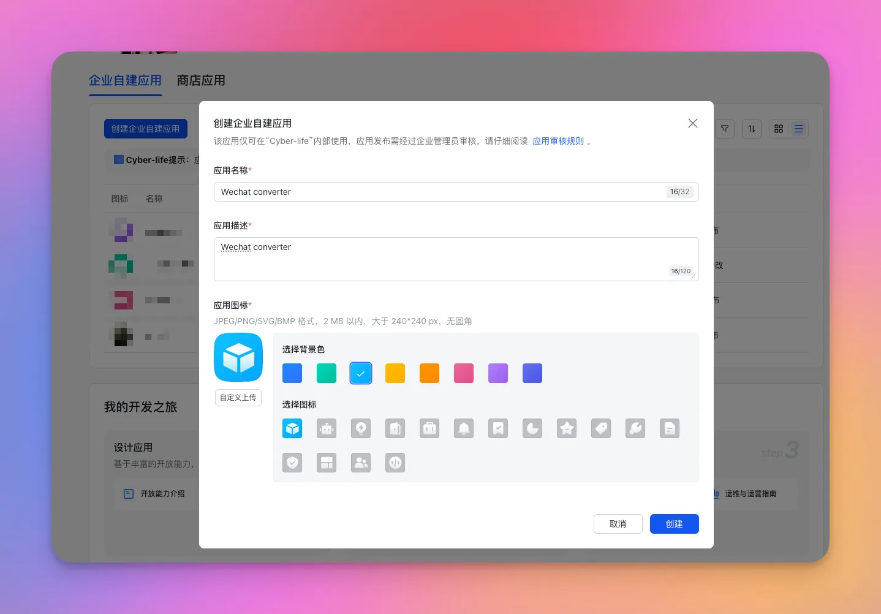Choose the indigo background color
This screenshot has width=881, height=614.
[x=532, y=373]
